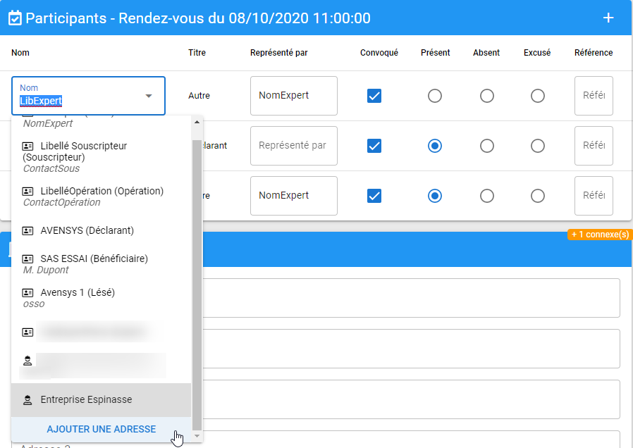This screenshot has height=448, width=633.
Task: Click contact card icon beside Avensys 1 (Lésé)
Action: point(28,292)
